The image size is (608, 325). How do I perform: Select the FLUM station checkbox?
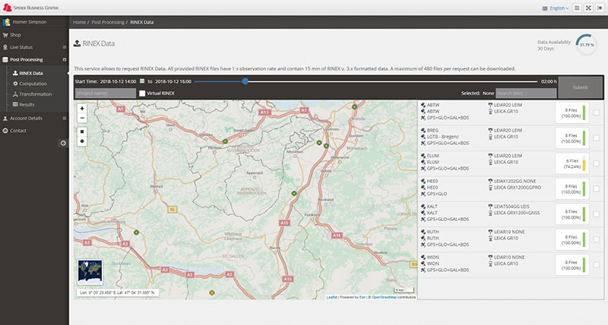click(596, 163)
